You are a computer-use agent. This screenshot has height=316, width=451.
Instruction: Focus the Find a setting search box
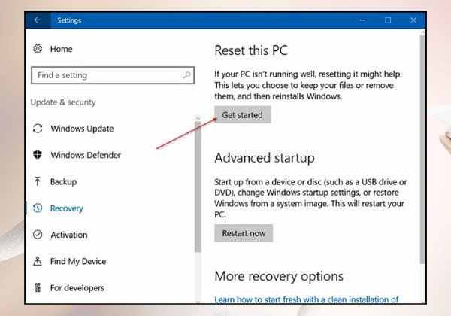click(x=113, y=75)
